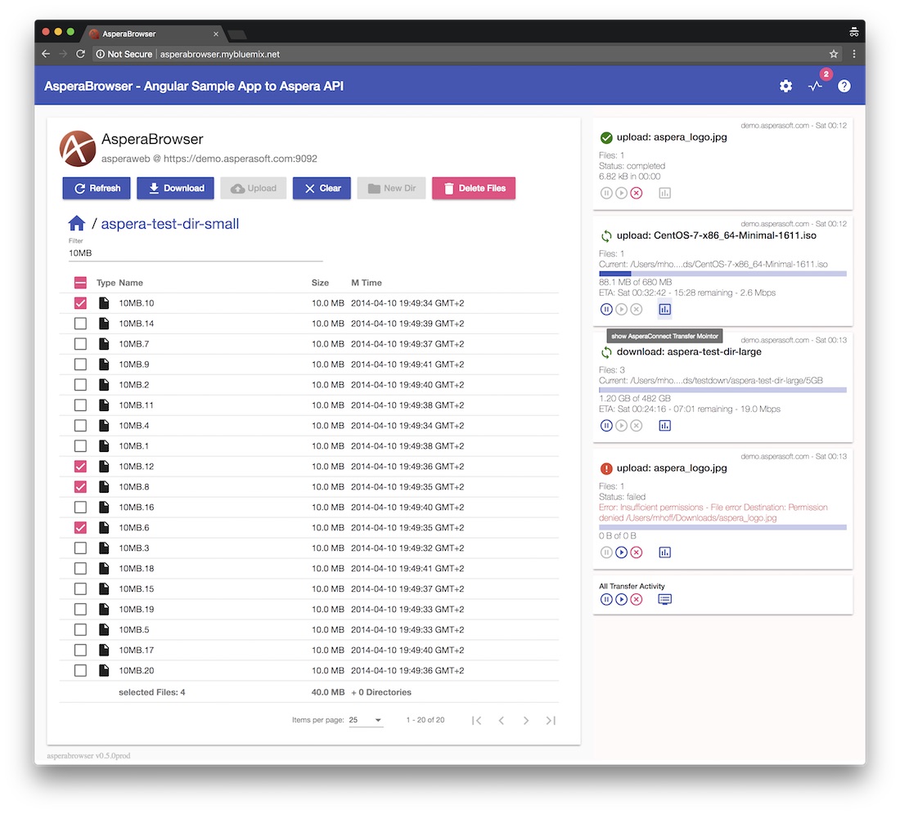900x814 pixels.
Task: Check the 10MB.3 file checkbox
Action: [80, 548]
